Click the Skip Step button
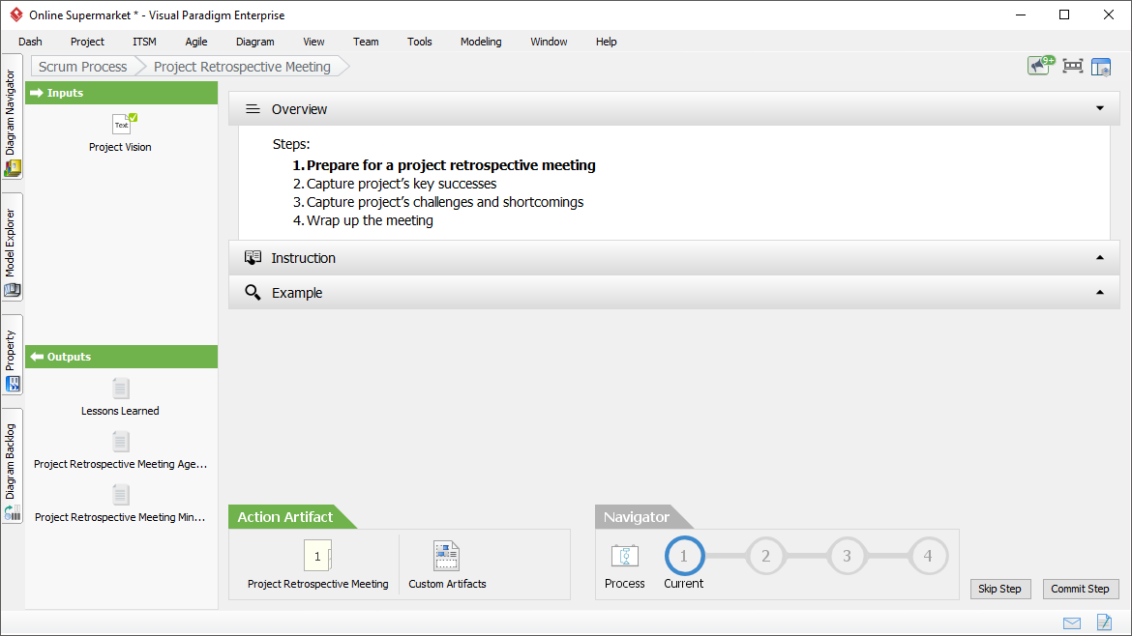This screenshot has width=1132, height=636. click(x=999, y=590)
